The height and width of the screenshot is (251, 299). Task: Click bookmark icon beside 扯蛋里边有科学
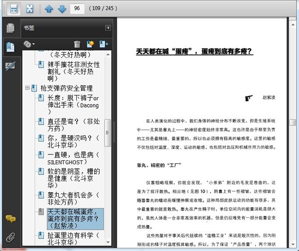coord(41,236)
